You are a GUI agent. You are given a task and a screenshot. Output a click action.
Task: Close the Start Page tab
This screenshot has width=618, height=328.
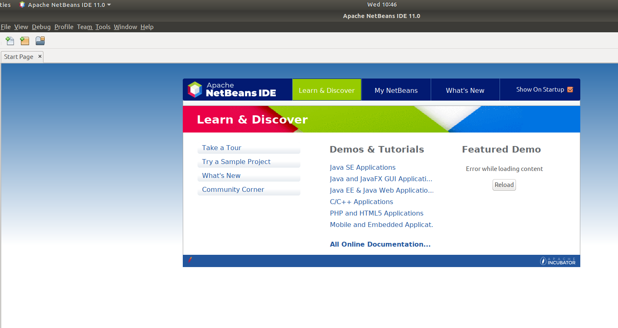pyautogui.click(x=40, y=56)
